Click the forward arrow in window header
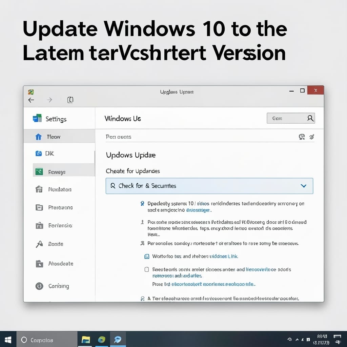Screen dimensions: 347x347 pos(49,100)
